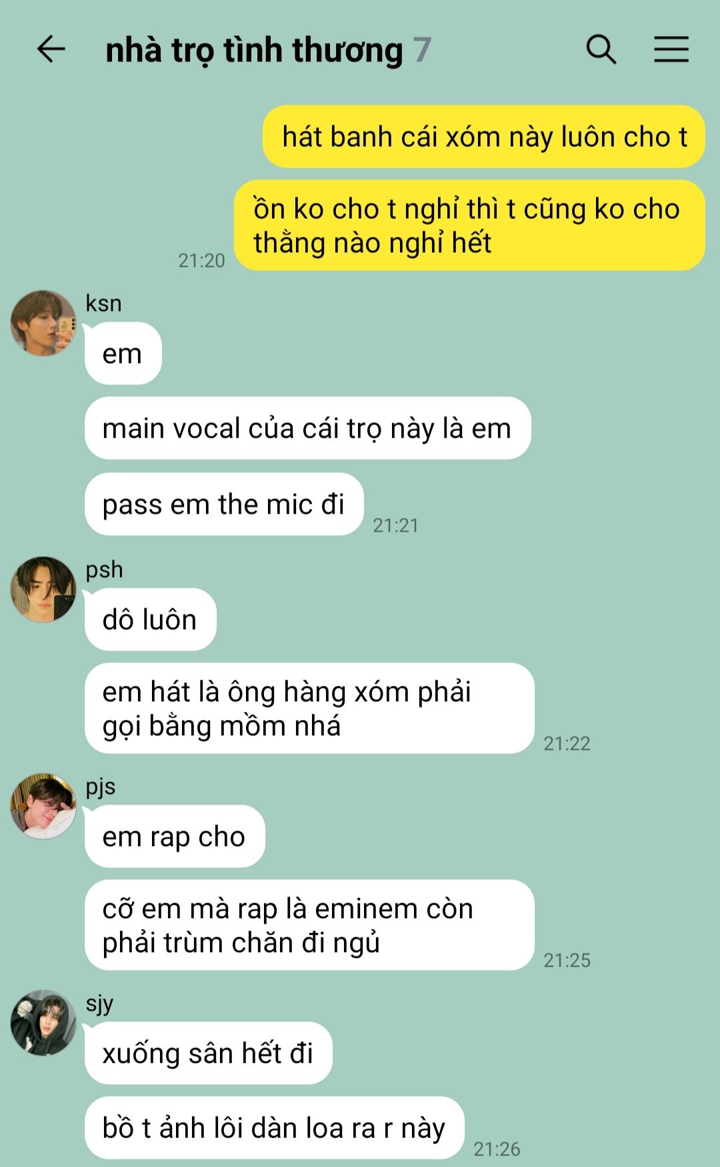Tap the sender name 'ksn' label
The height and width of the screenshot is (1167, 720).
coord(103,304)
